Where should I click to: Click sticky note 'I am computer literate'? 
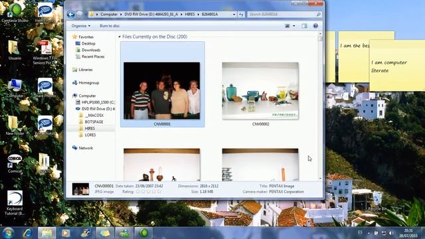(397, 65)
